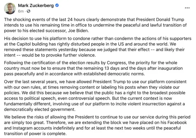Click the paragraph beginning "His decision to use"

(x=98, y=47)
